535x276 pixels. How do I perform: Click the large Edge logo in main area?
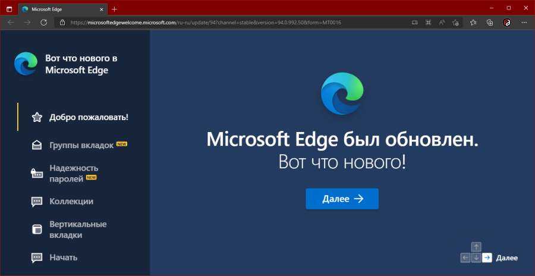tap(342, 93)
